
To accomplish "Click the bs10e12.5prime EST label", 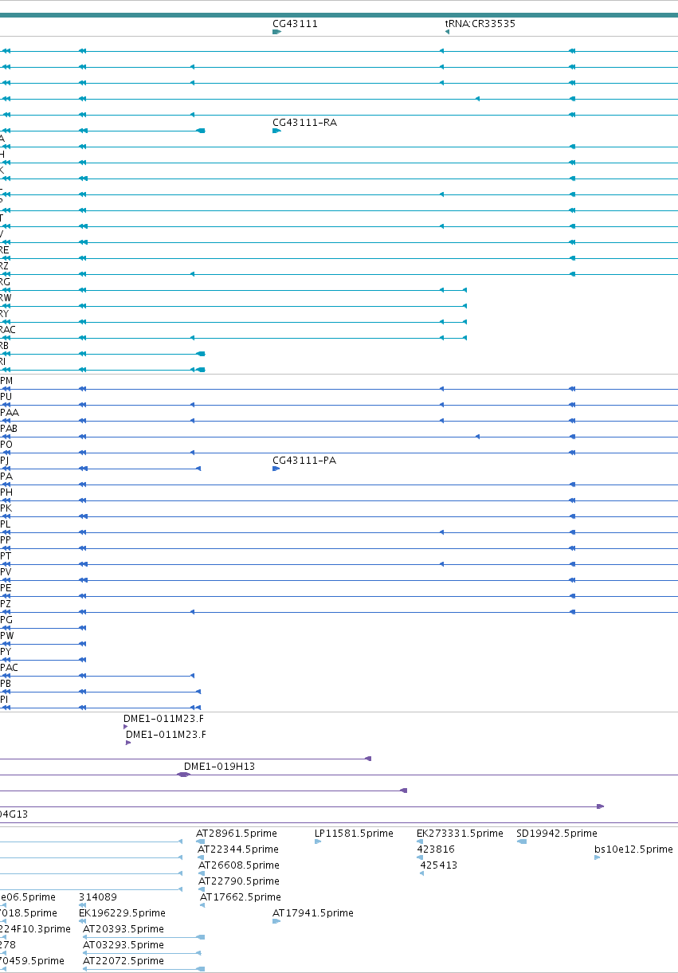I will (633, 849).
